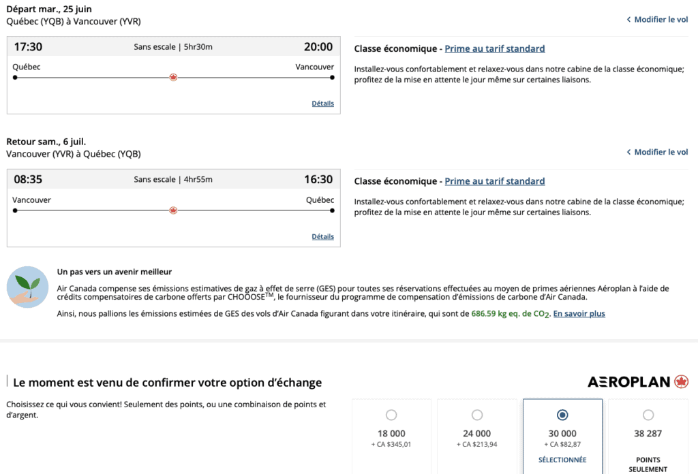Open the departure 'Prime au tarif standard' link

(495, 49)
